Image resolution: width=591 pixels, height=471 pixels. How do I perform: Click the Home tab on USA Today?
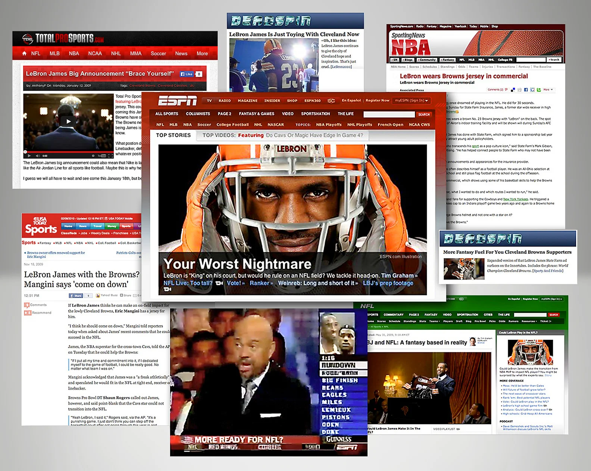68,226
